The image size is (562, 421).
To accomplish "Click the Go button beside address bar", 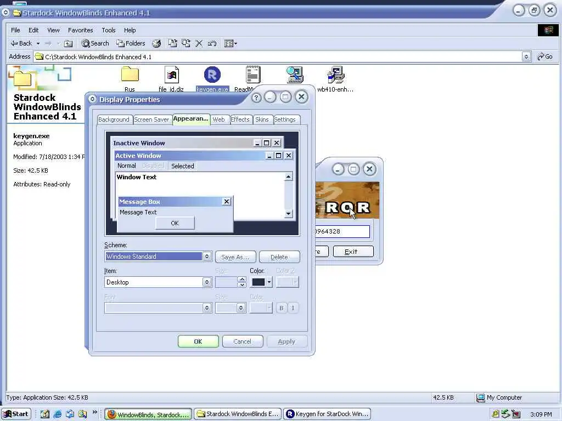I will click(x=545, y=56).
